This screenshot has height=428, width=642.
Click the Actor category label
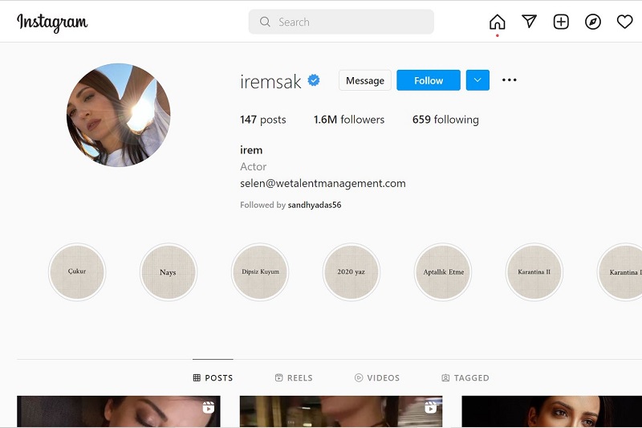click(x=253, y=167)
